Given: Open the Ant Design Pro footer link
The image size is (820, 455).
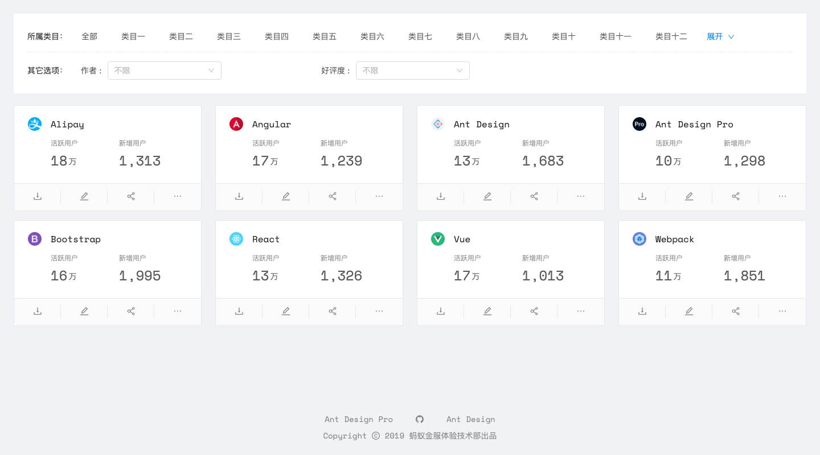Looking at the screenshot, I should point(359,419).
